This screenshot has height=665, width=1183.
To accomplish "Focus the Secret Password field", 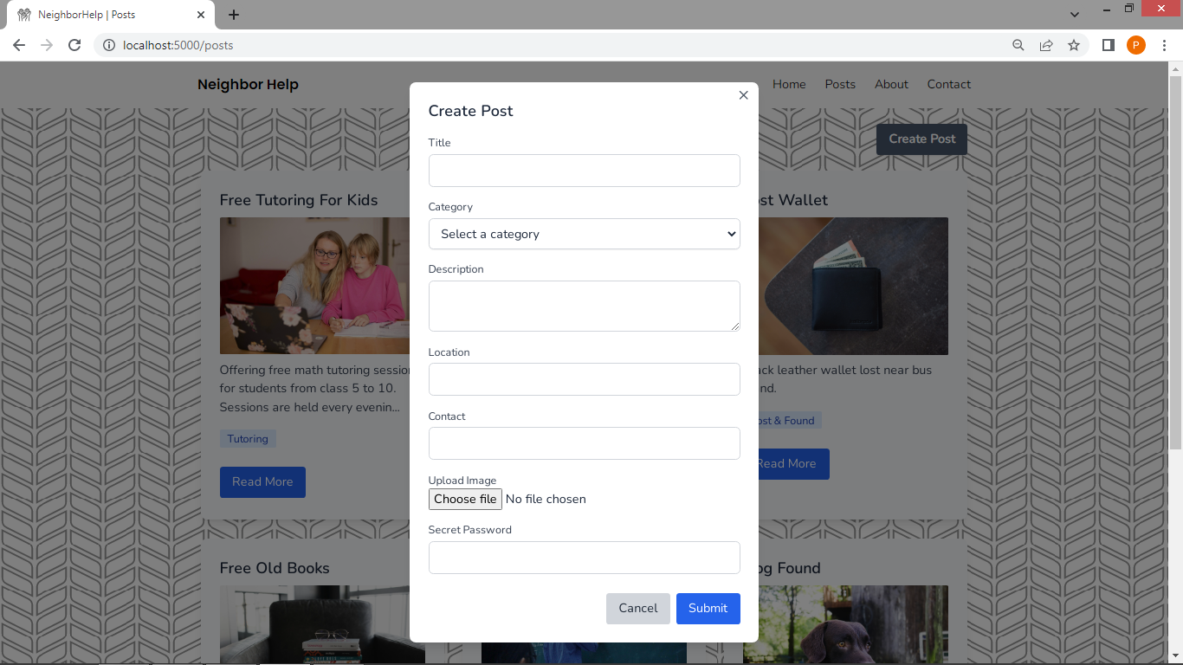I will tap(585, 558).
